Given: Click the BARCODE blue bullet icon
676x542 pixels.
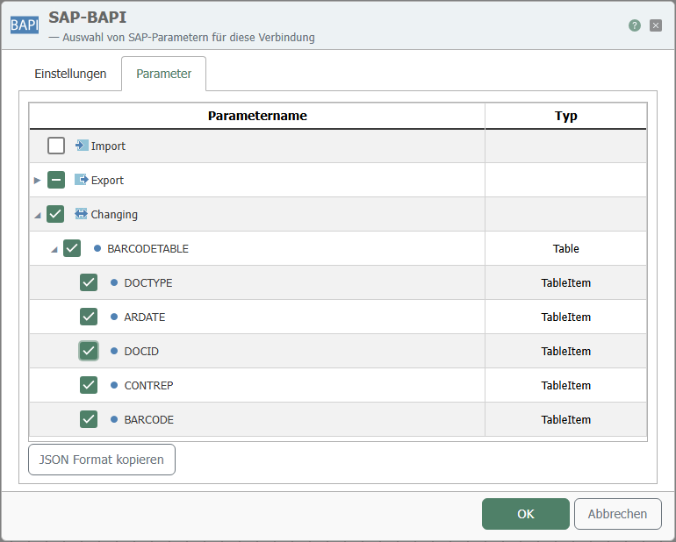Looking at the screenshot, I should 114,419.
